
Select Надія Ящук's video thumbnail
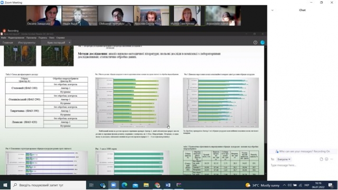coord(80,16)
